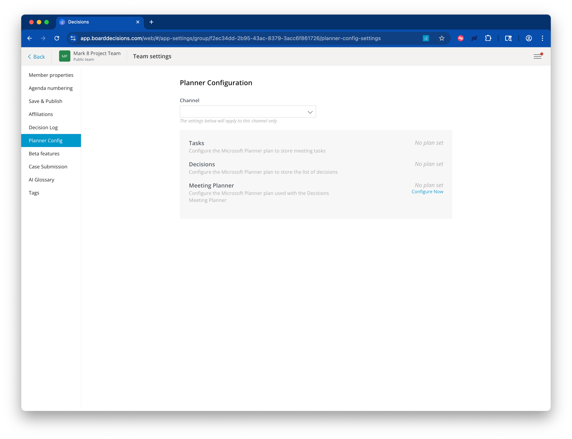Click the MP team avatar
Screen dimensions: 572x439
point(64,56)
